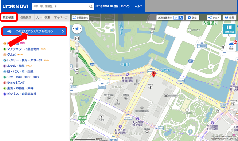Zoom in with the map plus button
Screen dimensions: 238x141
pyautogui.click(x=77, y=45)
